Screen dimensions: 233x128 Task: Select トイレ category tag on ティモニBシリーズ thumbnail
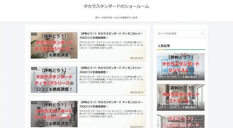pyautogui.click(x=34, y=34)
